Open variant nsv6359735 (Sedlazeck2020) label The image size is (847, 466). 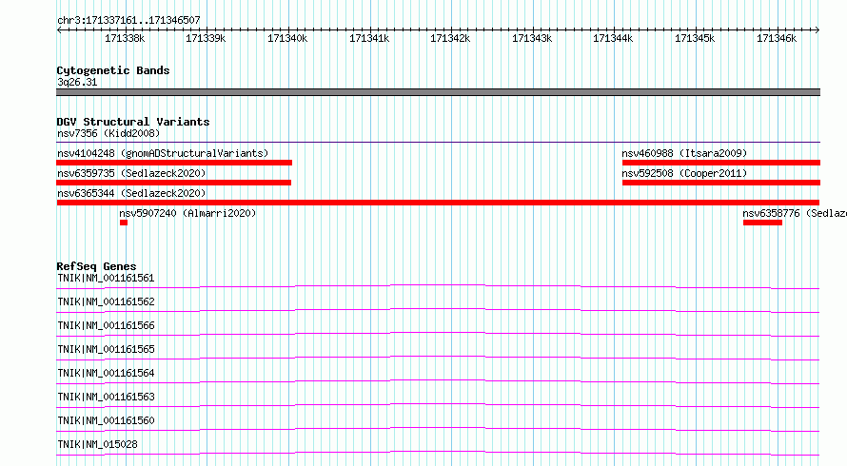click(131, 173)
